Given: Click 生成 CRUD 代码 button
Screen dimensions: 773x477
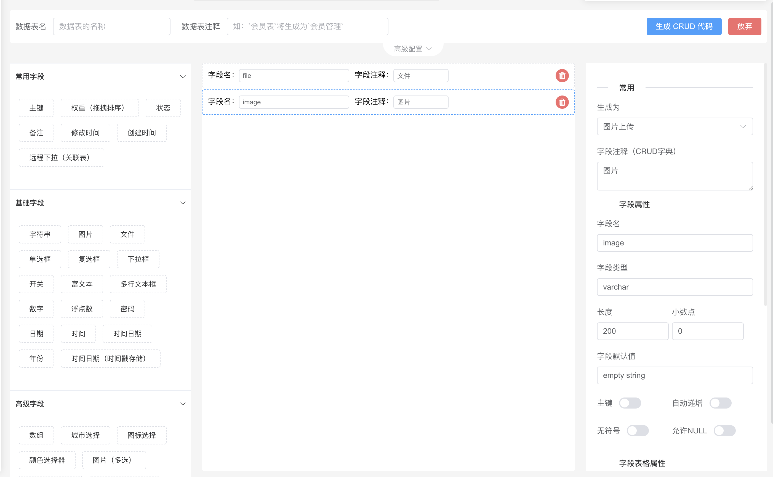Looking at the screenshot, I should [x=684, y=26].
